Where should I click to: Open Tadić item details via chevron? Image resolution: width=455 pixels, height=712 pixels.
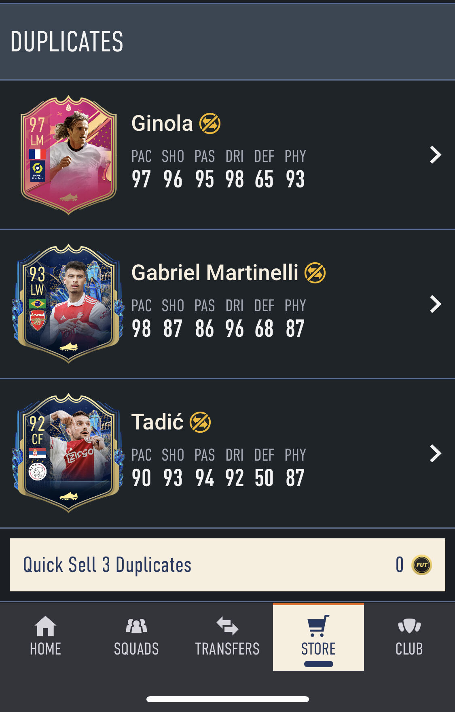tap(435, 453)
